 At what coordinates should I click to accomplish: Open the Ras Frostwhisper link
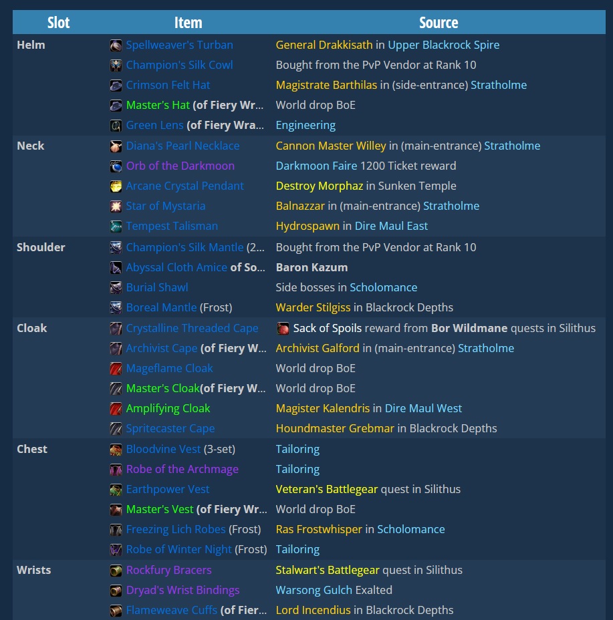pos(319,529)
